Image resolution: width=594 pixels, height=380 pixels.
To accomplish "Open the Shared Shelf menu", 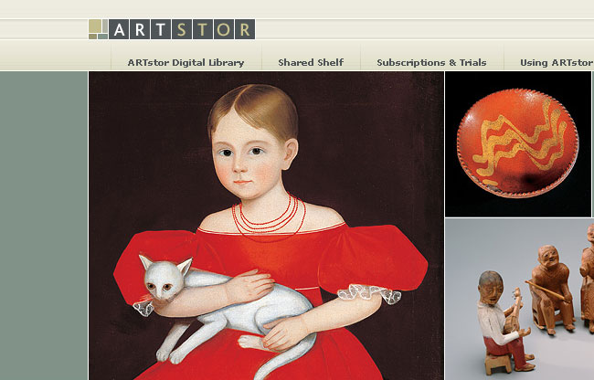I will [x=311, y=62].
